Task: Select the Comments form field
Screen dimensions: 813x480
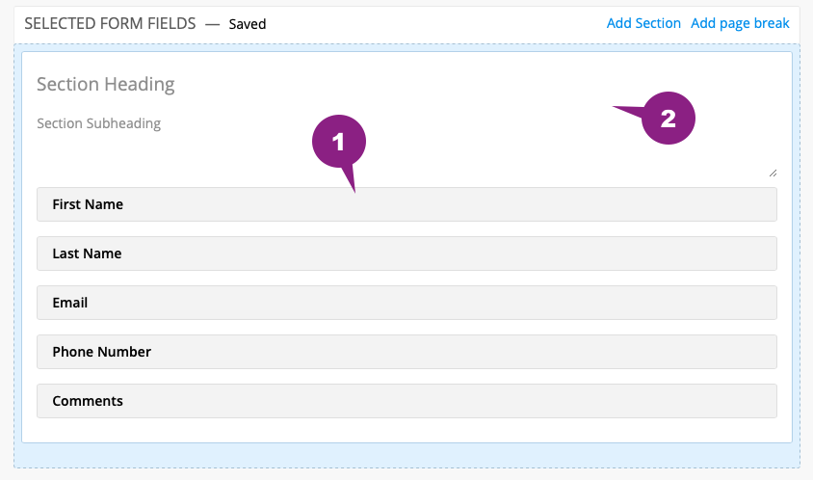Action: click(407, 401)
